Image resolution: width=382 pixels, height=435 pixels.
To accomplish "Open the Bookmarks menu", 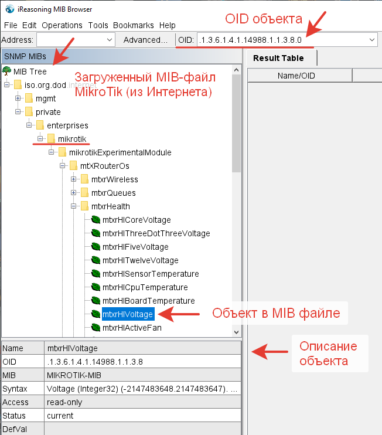I will tap(134, 25).
